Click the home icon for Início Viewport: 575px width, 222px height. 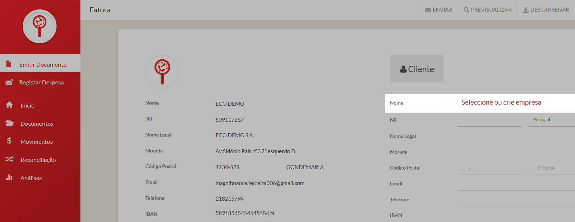coord(9,105)
